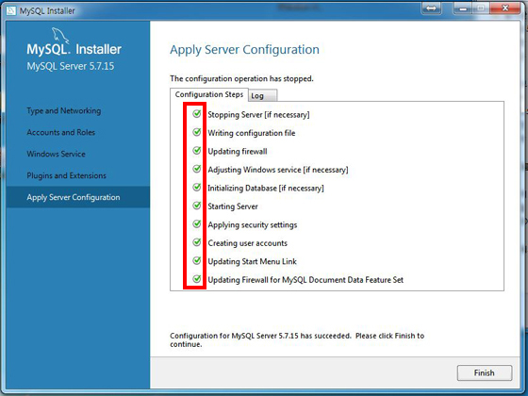Click the 'Apply Server Configuration' page heading
Image resolution: width=528 pixels, height=396 pixels.
pyautogui.click(x=244, y=50)
